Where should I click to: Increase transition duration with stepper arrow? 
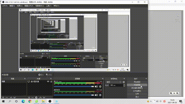tap(124, 85)
